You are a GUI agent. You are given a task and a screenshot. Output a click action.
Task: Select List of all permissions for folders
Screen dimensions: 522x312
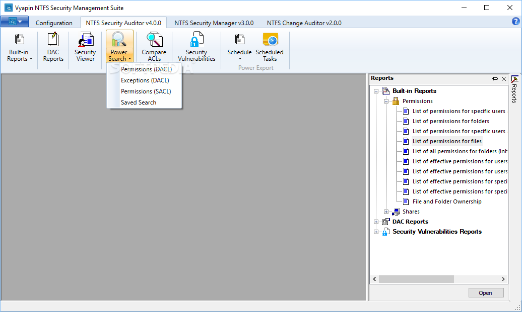coord(460,151)
